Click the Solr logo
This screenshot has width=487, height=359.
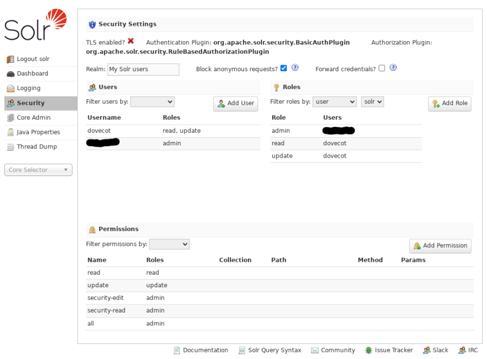[35, 25]
